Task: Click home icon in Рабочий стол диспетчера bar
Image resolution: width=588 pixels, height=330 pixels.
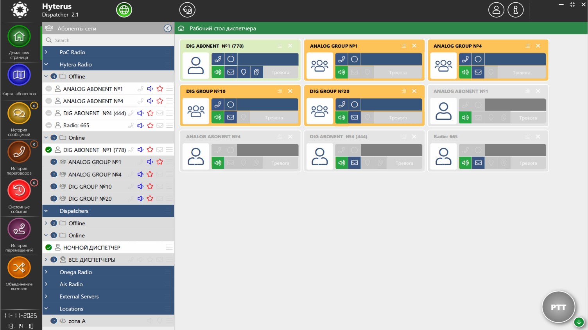Action: click(181, 28)
